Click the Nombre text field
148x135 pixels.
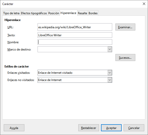tap(75, 42)
